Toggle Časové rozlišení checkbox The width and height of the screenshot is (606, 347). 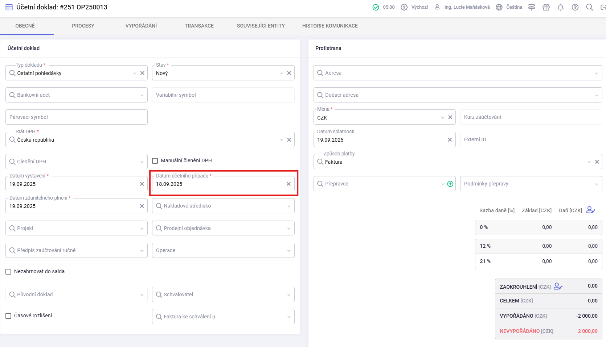(8, 316)
